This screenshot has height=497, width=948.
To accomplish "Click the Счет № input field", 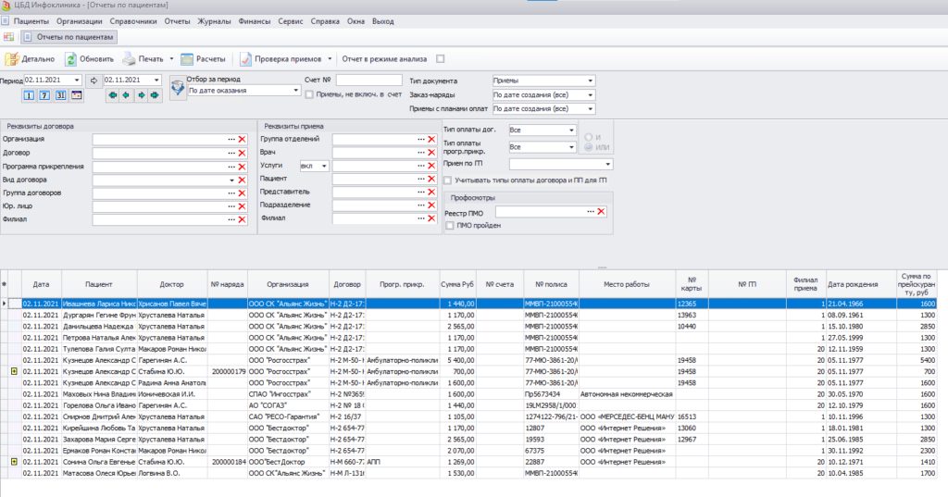I will (x=368, y=81).
